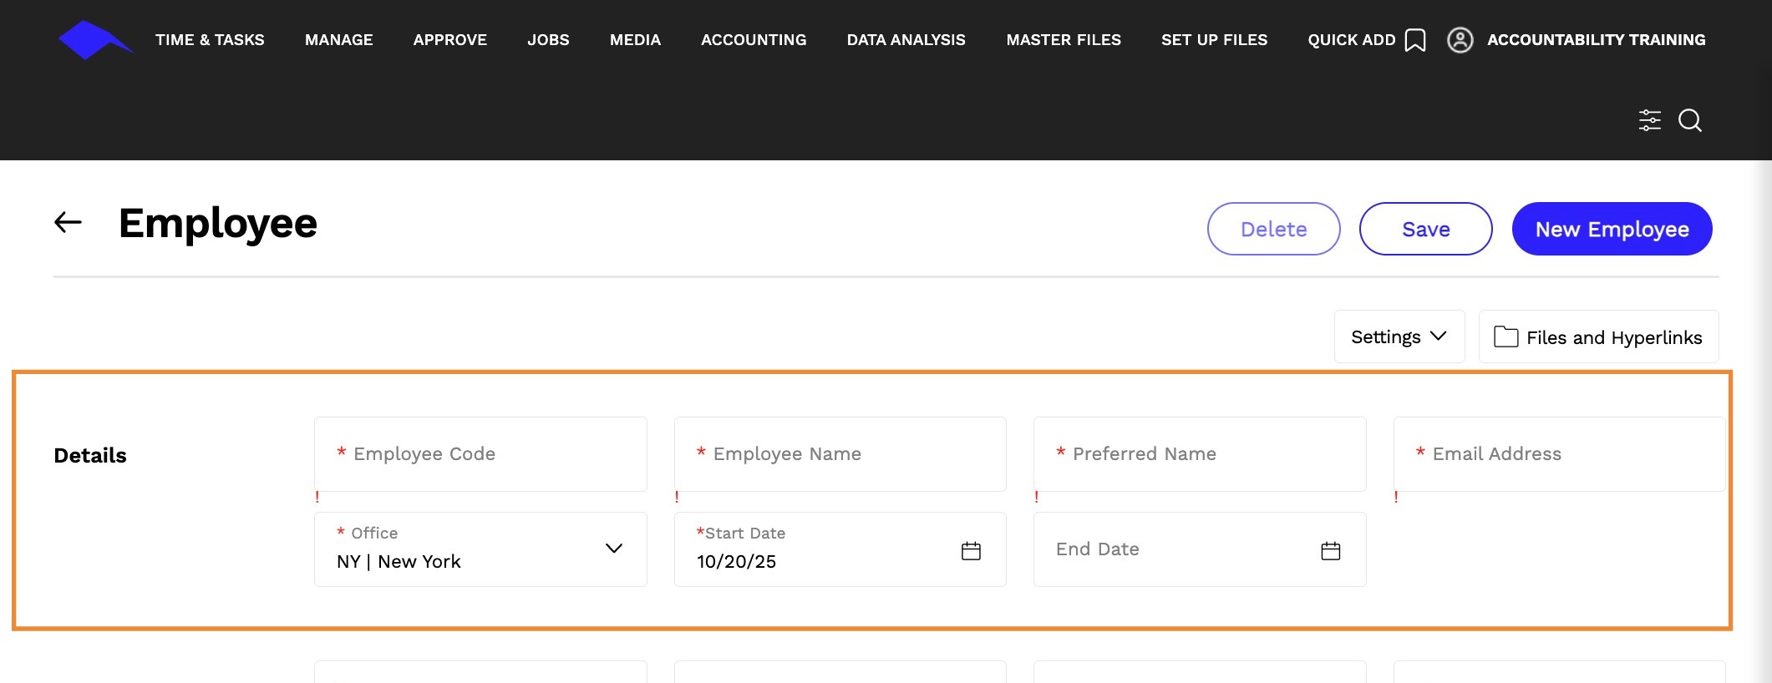Expand the Settings dropdown
The height and width of the screenshot is (683, 1772).
click(1399, 336)
